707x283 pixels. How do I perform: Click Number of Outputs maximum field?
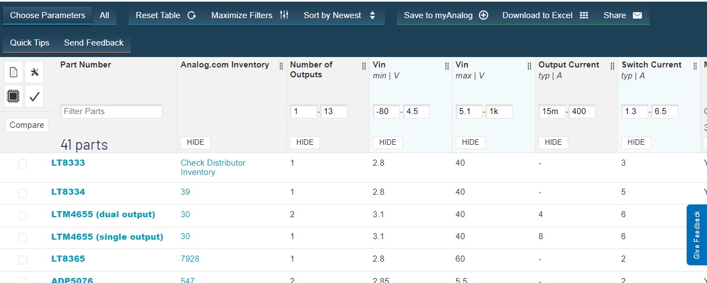click(334, 111)
